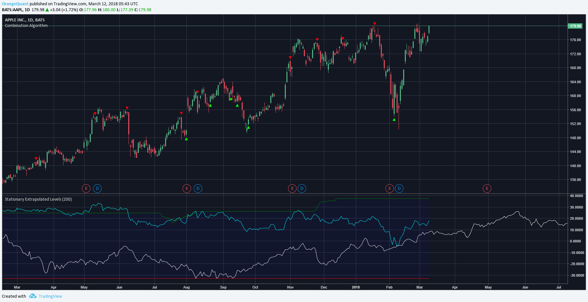
Task: Click the 176.00 price axis label
Action: click(x=575, y=40)
